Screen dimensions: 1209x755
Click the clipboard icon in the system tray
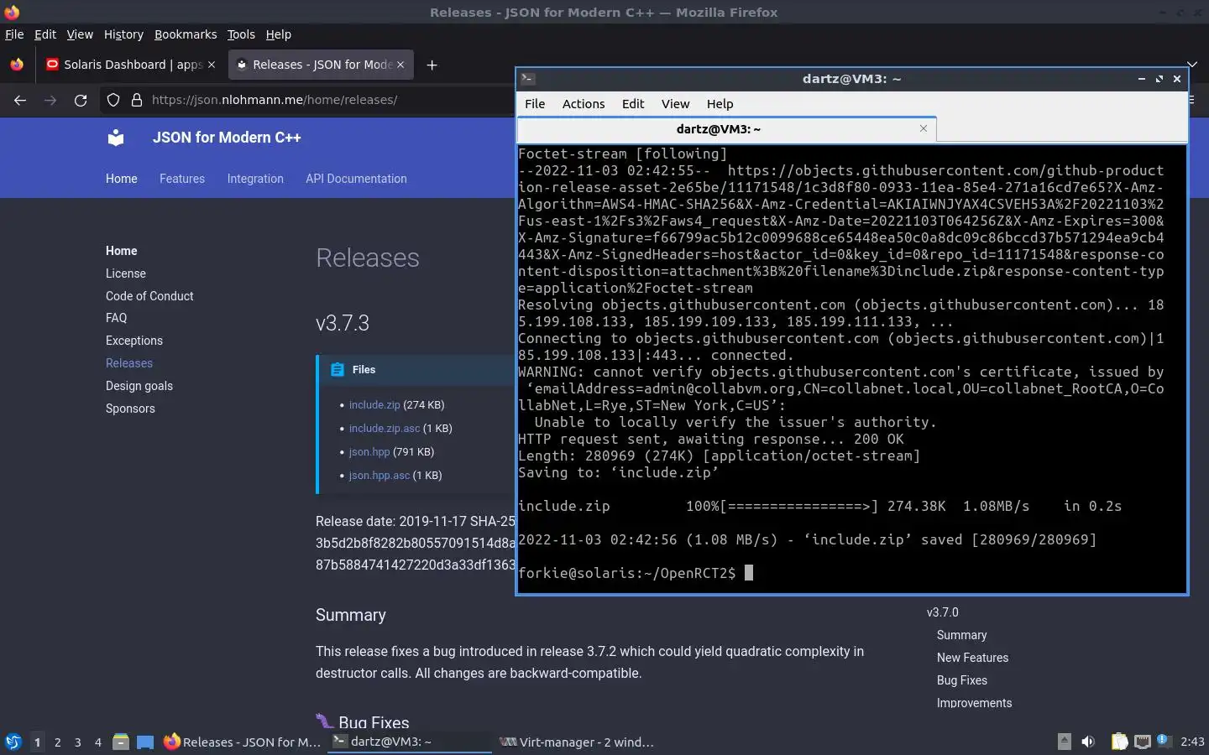tap(1119, 742)
